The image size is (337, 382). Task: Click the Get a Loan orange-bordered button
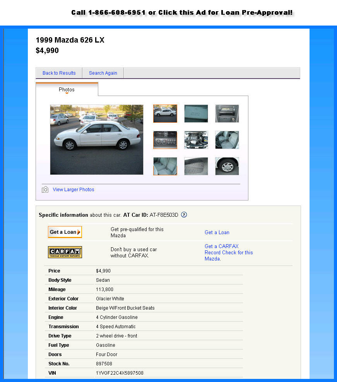(x=65, y=232)
